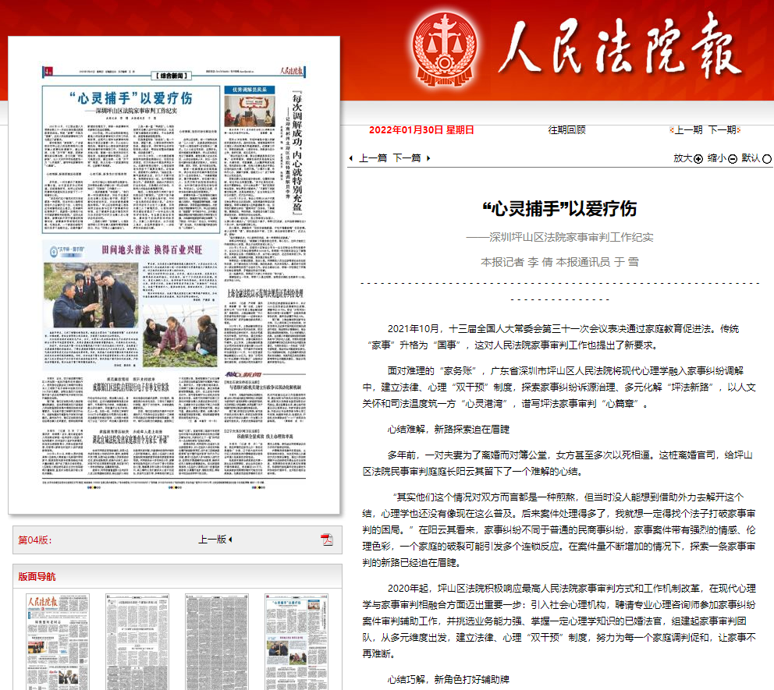
Task: Click the 综合新闻 section header on page image
Action: tap(172, 76)
